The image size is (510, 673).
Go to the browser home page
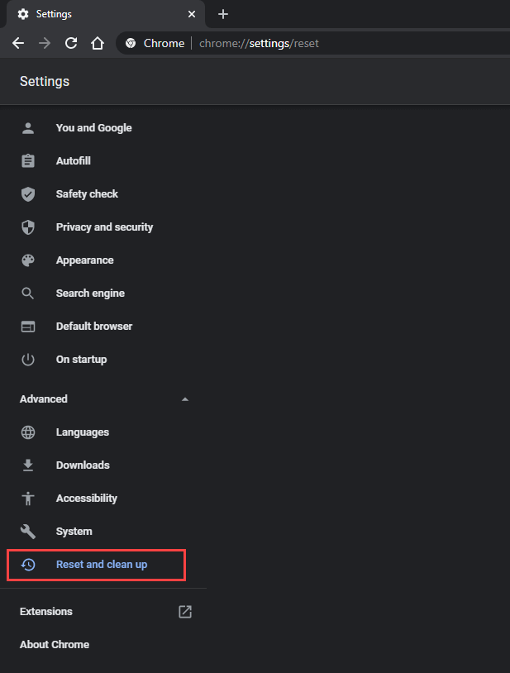click(x=98, y=43)
